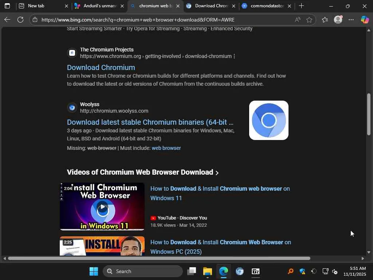Open Windows PC (2025) install video link
The height and width of the screenshot is (280, 373).
(220, 247)
